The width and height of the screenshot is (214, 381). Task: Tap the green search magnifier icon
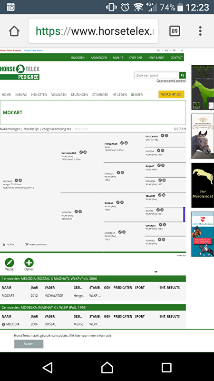[x=183, y=75]
